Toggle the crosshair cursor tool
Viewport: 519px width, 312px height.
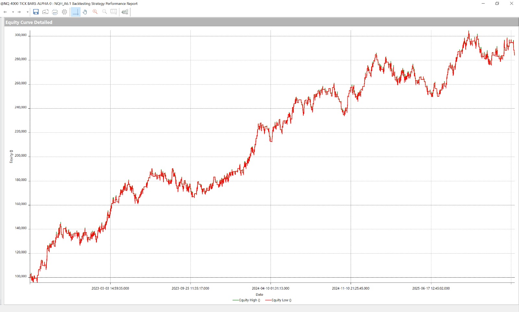76,12
